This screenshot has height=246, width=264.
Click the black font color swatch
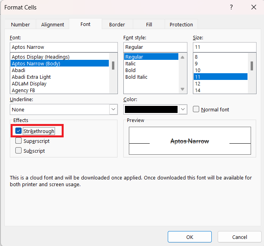pos(151,109)
